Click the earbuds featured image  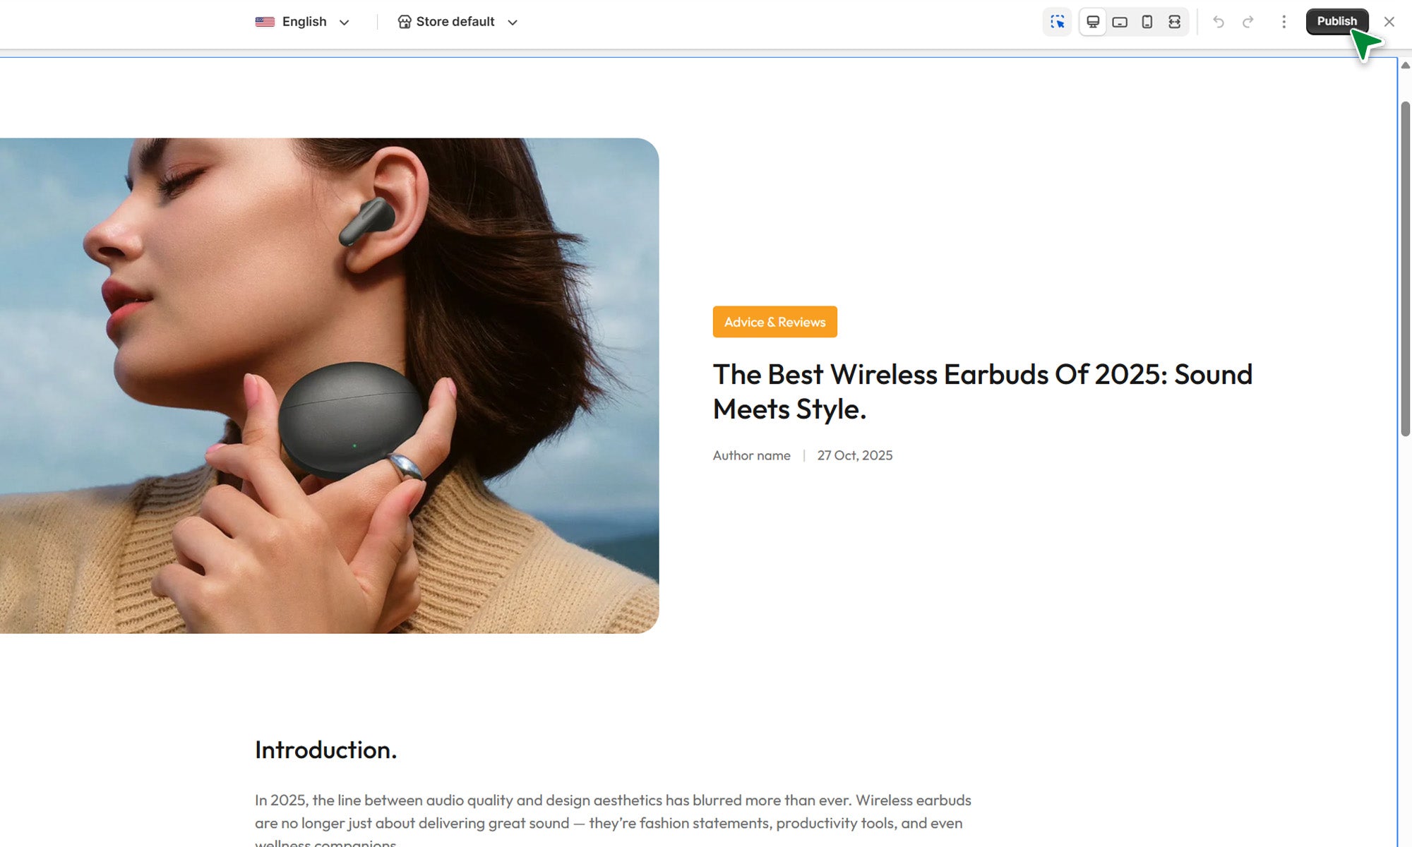[x=329, y=385]
